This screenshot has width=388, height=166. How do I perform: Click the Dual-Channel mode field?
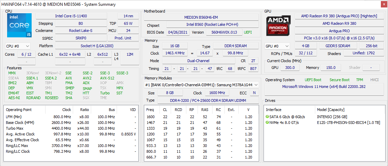pyautogui.click(x=199, y=61)
